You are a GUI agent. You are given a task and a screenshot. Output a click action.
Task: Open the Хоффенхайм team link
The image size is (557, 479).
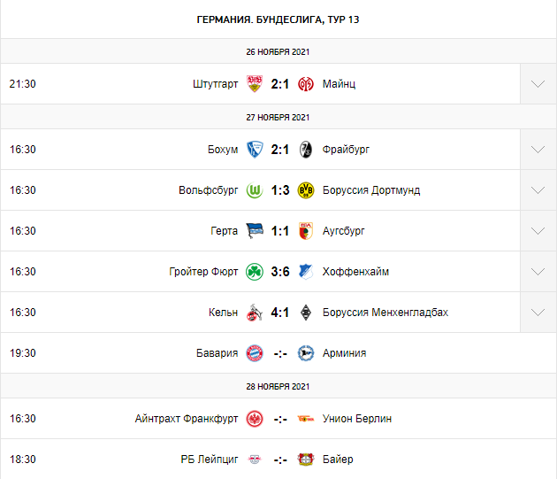[x=355, y=272]
